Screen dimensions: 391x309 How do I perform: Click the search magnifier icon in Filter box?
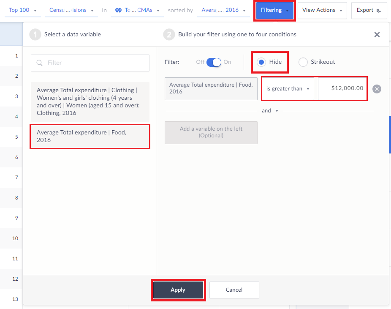tap(40, 63)
